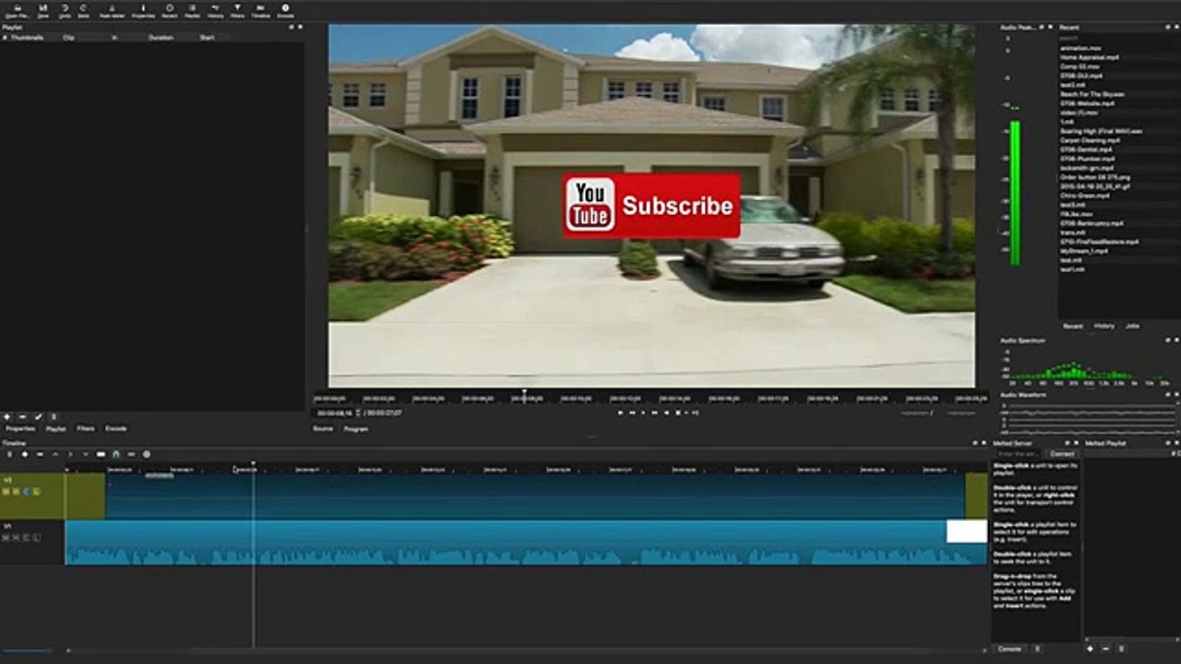The width and height of the screenshot is (1181, 664).
Task: Open the History tab under Recent list
Action: (x=1104, y=326)
